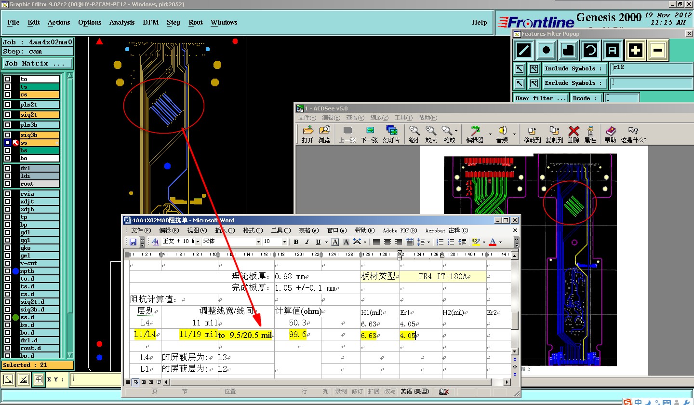Toggle the Arcs feature filter icon

(x=590, y=50)
